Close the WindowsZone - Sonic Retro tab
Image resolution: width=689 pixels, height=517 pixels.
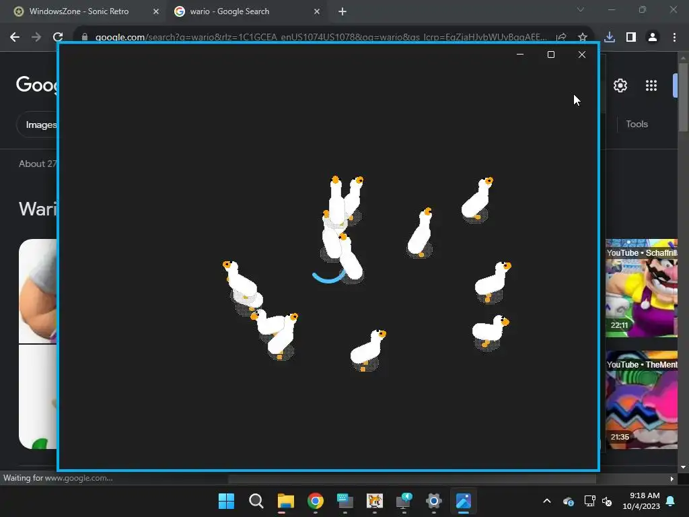156,11
